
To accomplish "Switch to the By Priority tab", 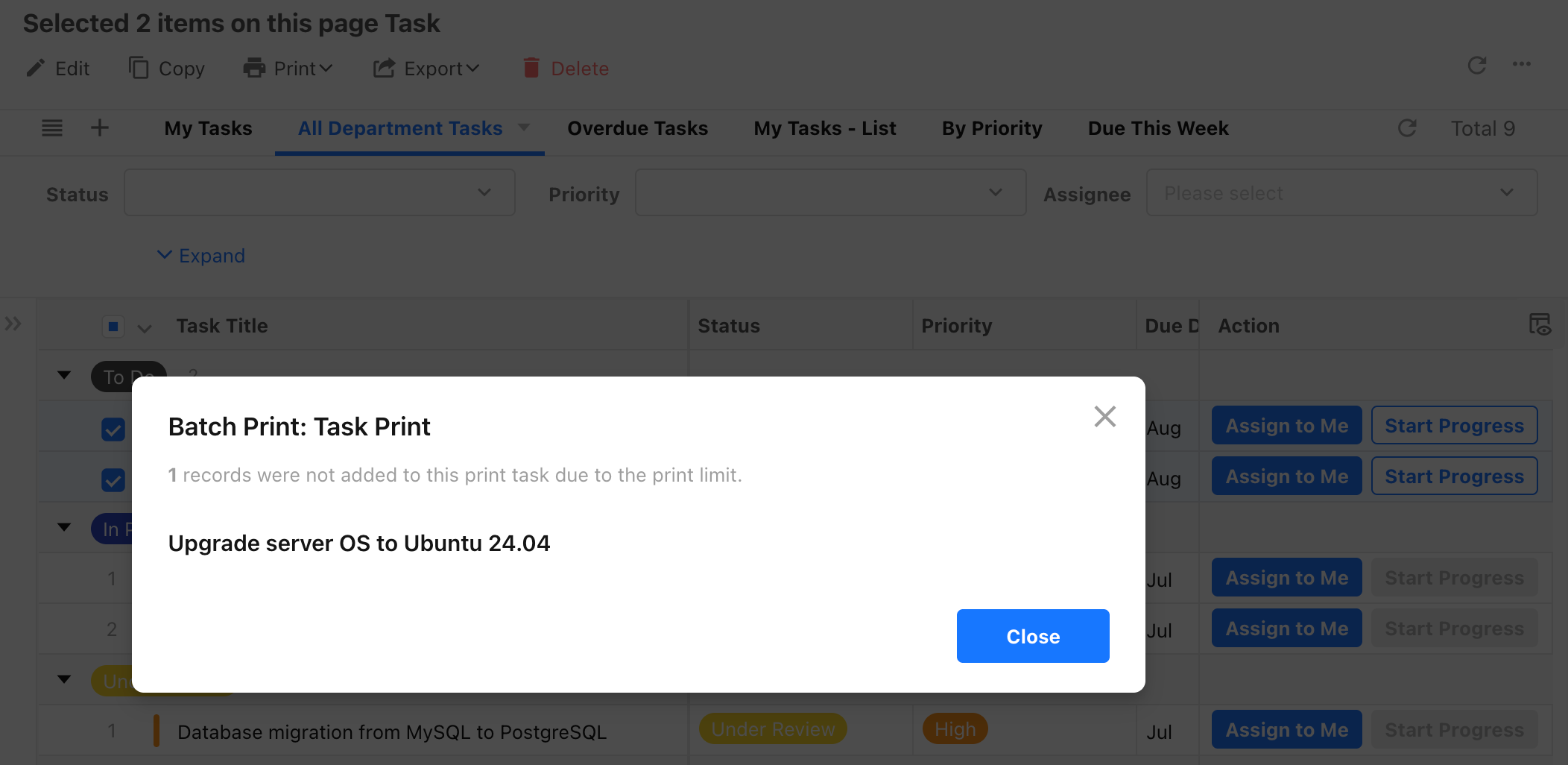I will coord(992,128).
